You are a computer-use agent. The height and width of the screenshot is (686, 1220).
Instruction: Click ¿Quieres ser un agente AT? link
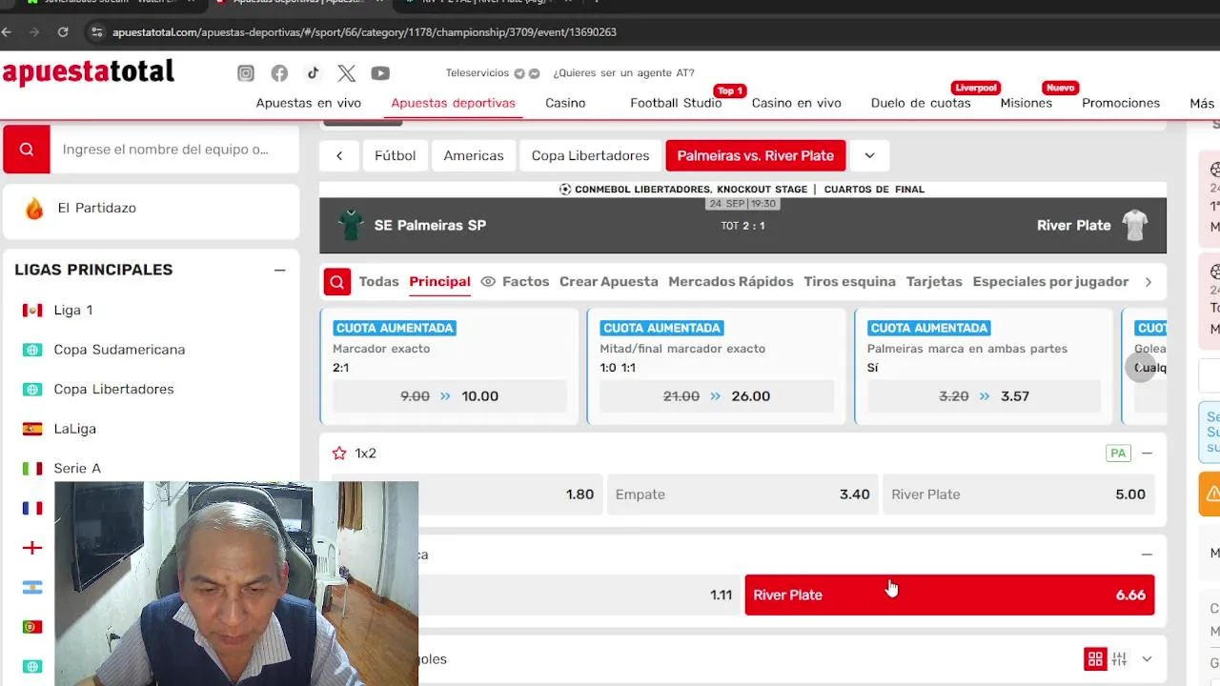(623, 73)
